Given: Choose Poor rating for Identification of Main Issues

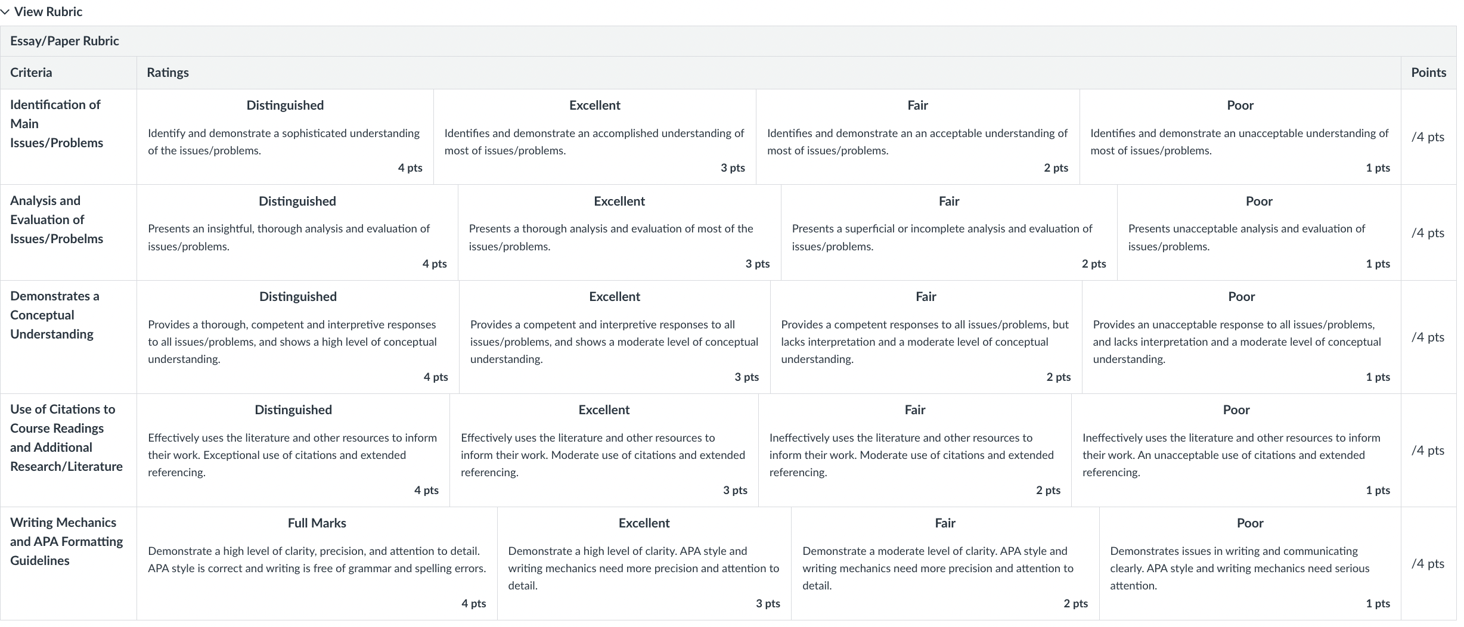Looking at the screenshot, I should (1240, 136).
